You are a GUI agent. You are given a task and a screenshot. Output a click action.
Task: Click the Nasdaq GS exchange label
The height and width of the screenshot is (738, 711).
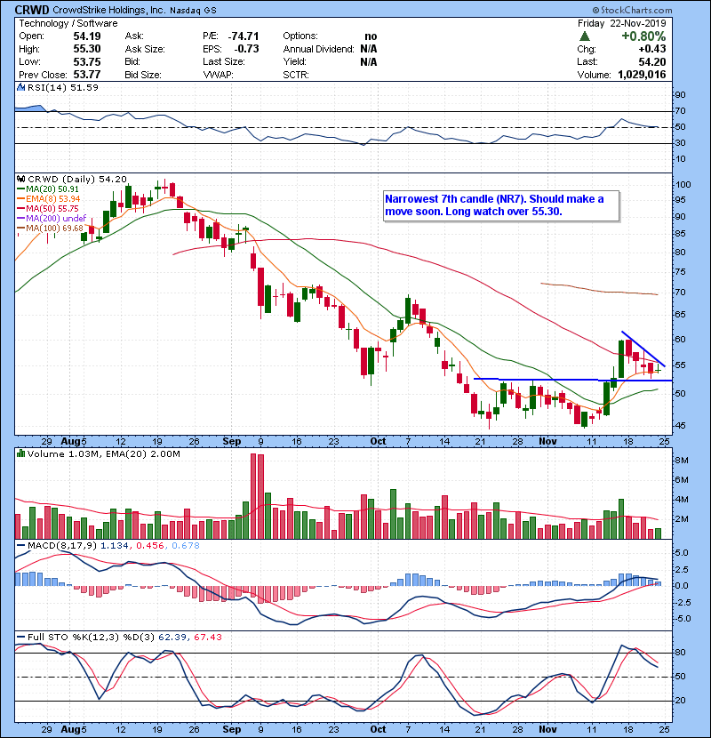[193, 11]
